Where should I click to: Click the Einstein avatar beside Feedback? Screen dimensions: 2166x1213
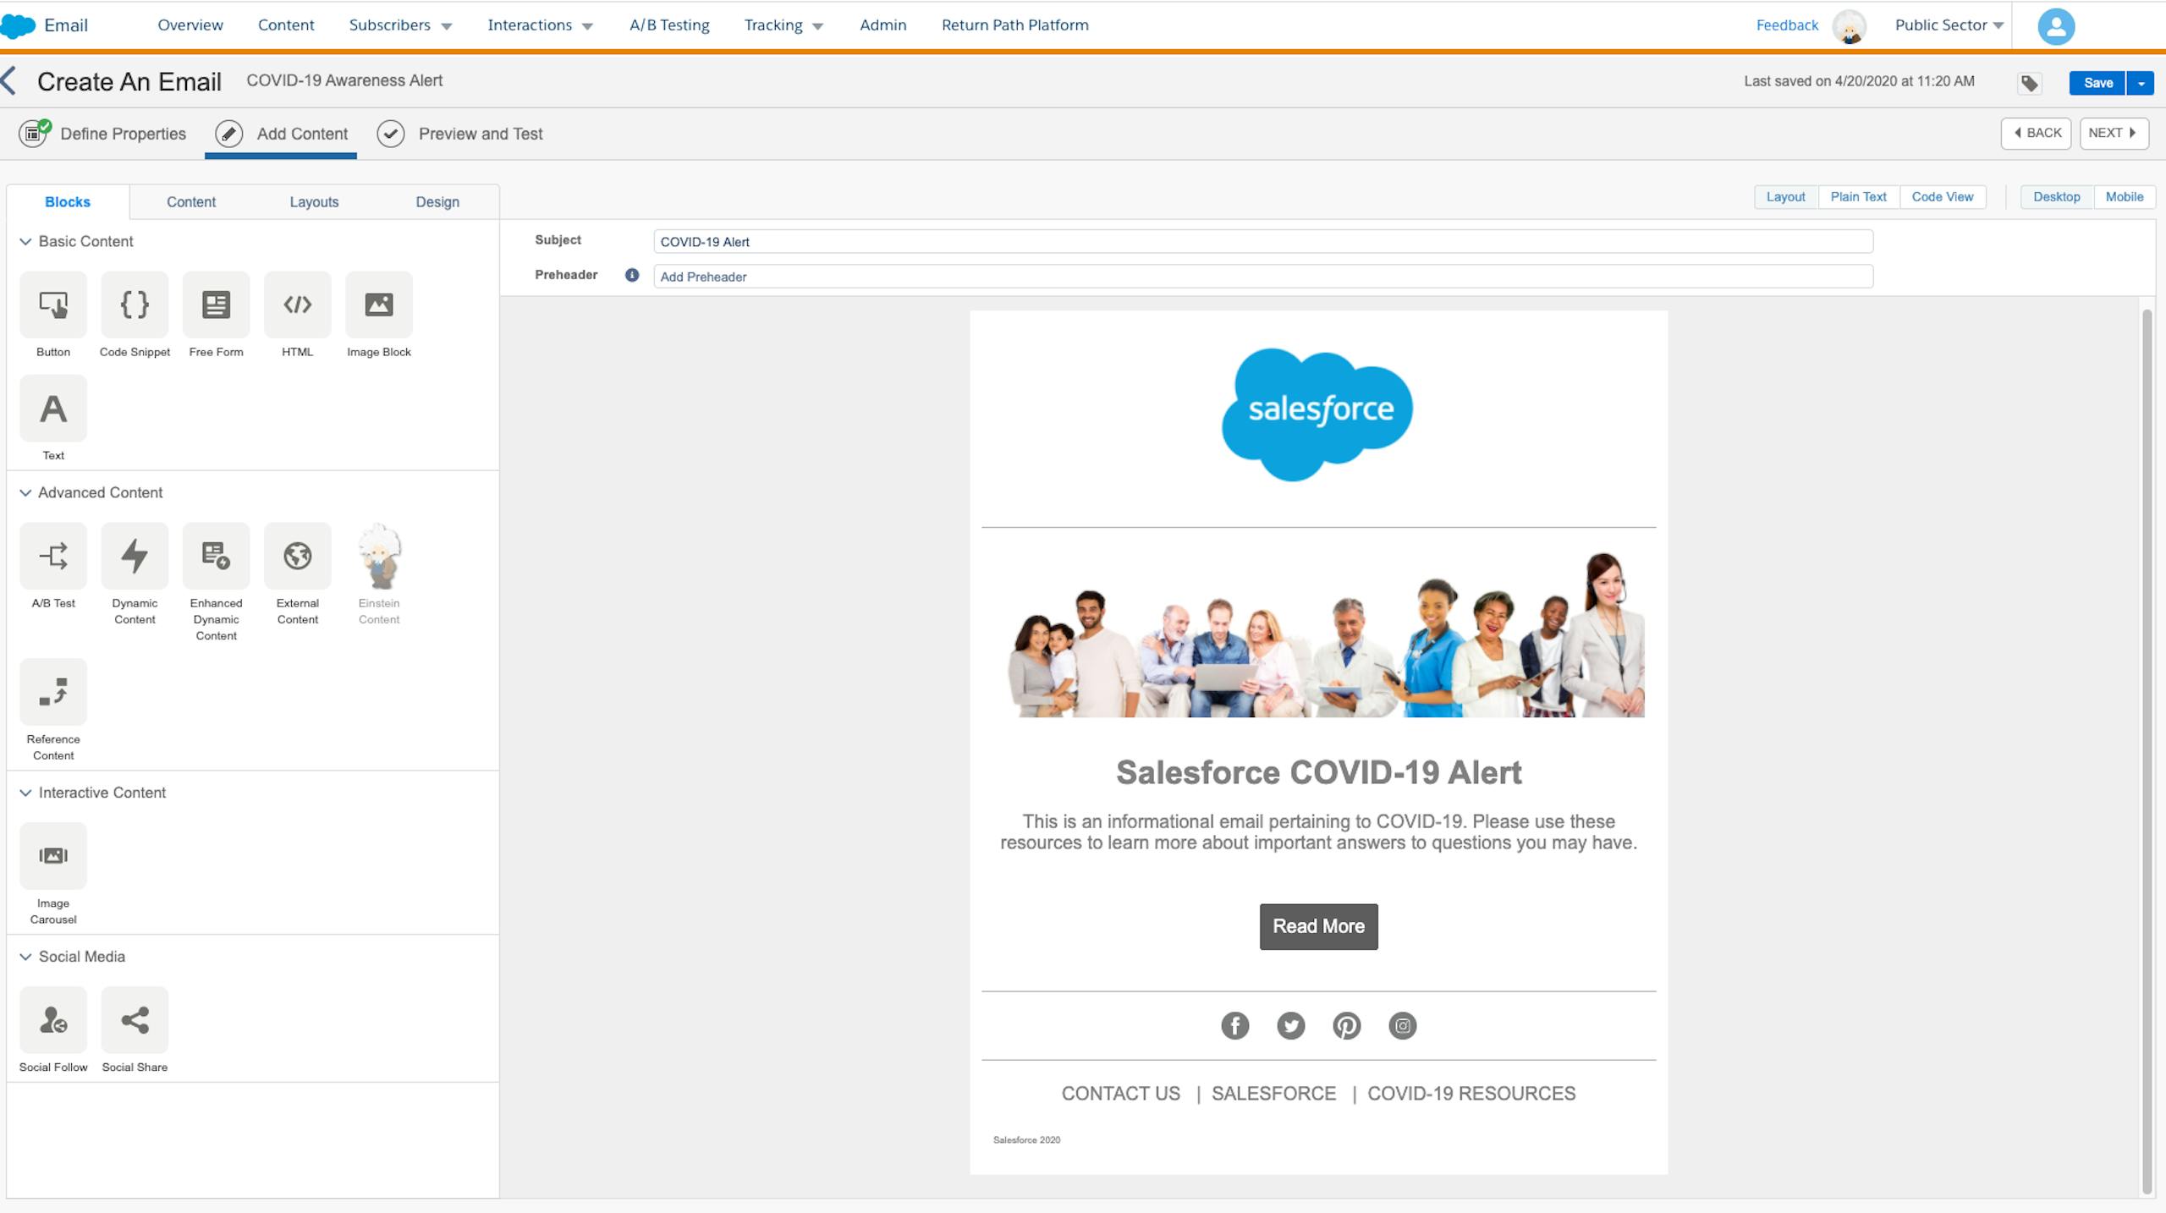point(1850,26)
